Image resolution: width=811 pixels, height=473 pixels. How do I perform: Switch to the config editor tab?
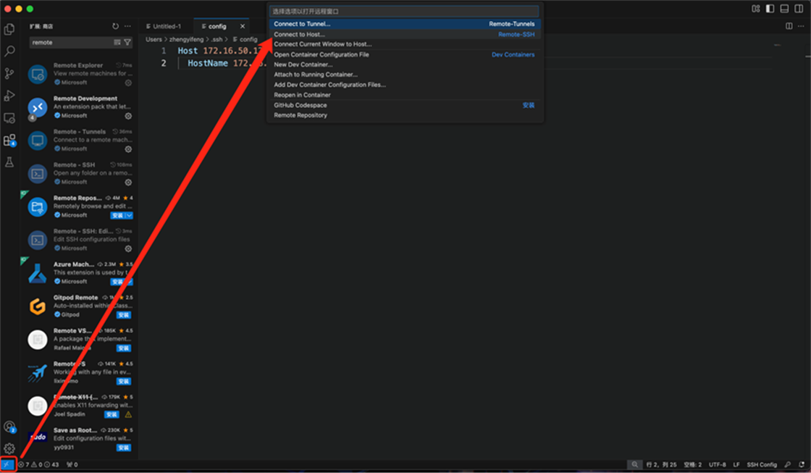tap(217, 26)
